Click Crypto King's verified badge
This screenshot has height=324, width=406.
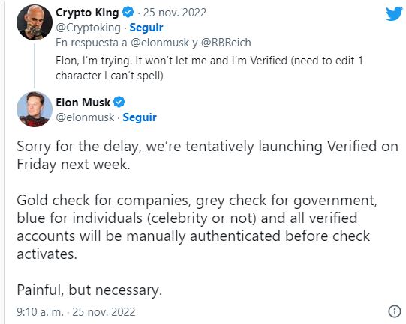tap(128, 13)
